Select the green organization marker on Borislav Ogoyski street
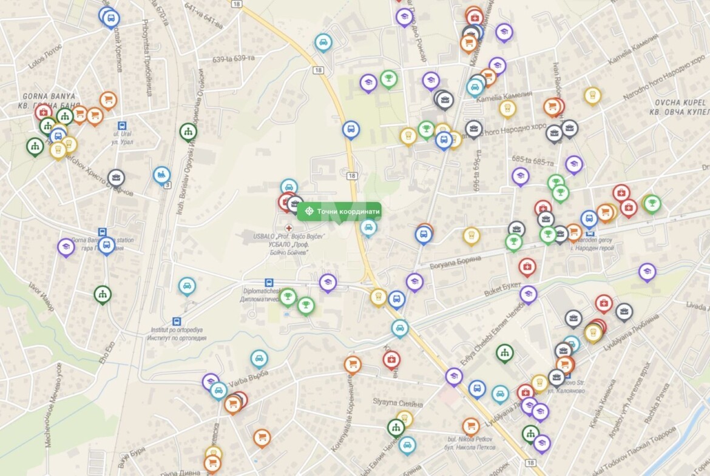This screenshot has height=476, width=710. point(188,132)
